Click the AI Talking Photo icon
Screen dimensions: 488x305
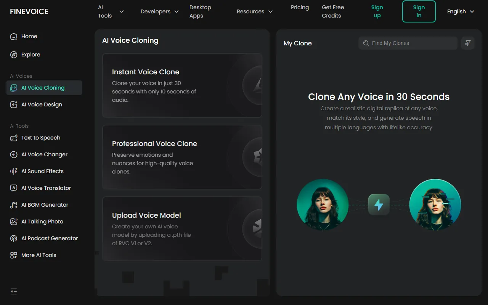14,222
